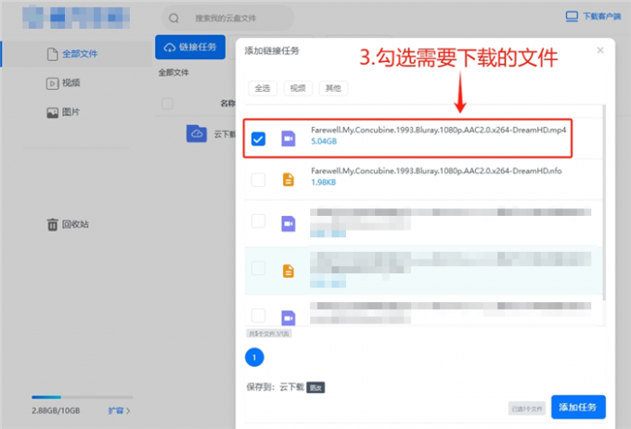Image resolution: width=631 pixels, height=429 pixels.
Task: Select the DreamHD.nfo file name
Action: point(436,170)
